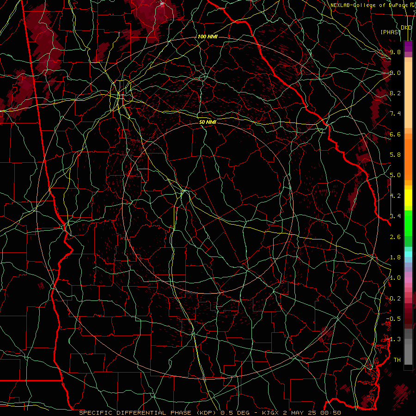Click the 2.6 value on the legend
Screen dimensions: 416x416
(x=395, y=237)
